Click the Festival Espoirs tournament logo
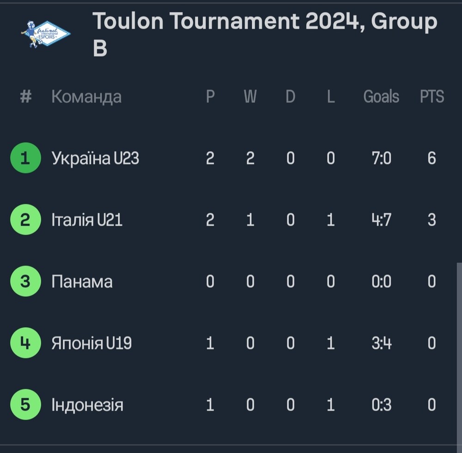This screenshot has height=453, width=462. (x=46, y=34)
